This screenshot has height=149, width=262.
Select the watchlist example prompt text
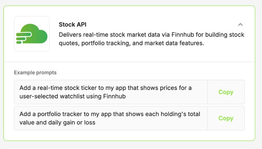pyautogui.click(x=105, y=92)
